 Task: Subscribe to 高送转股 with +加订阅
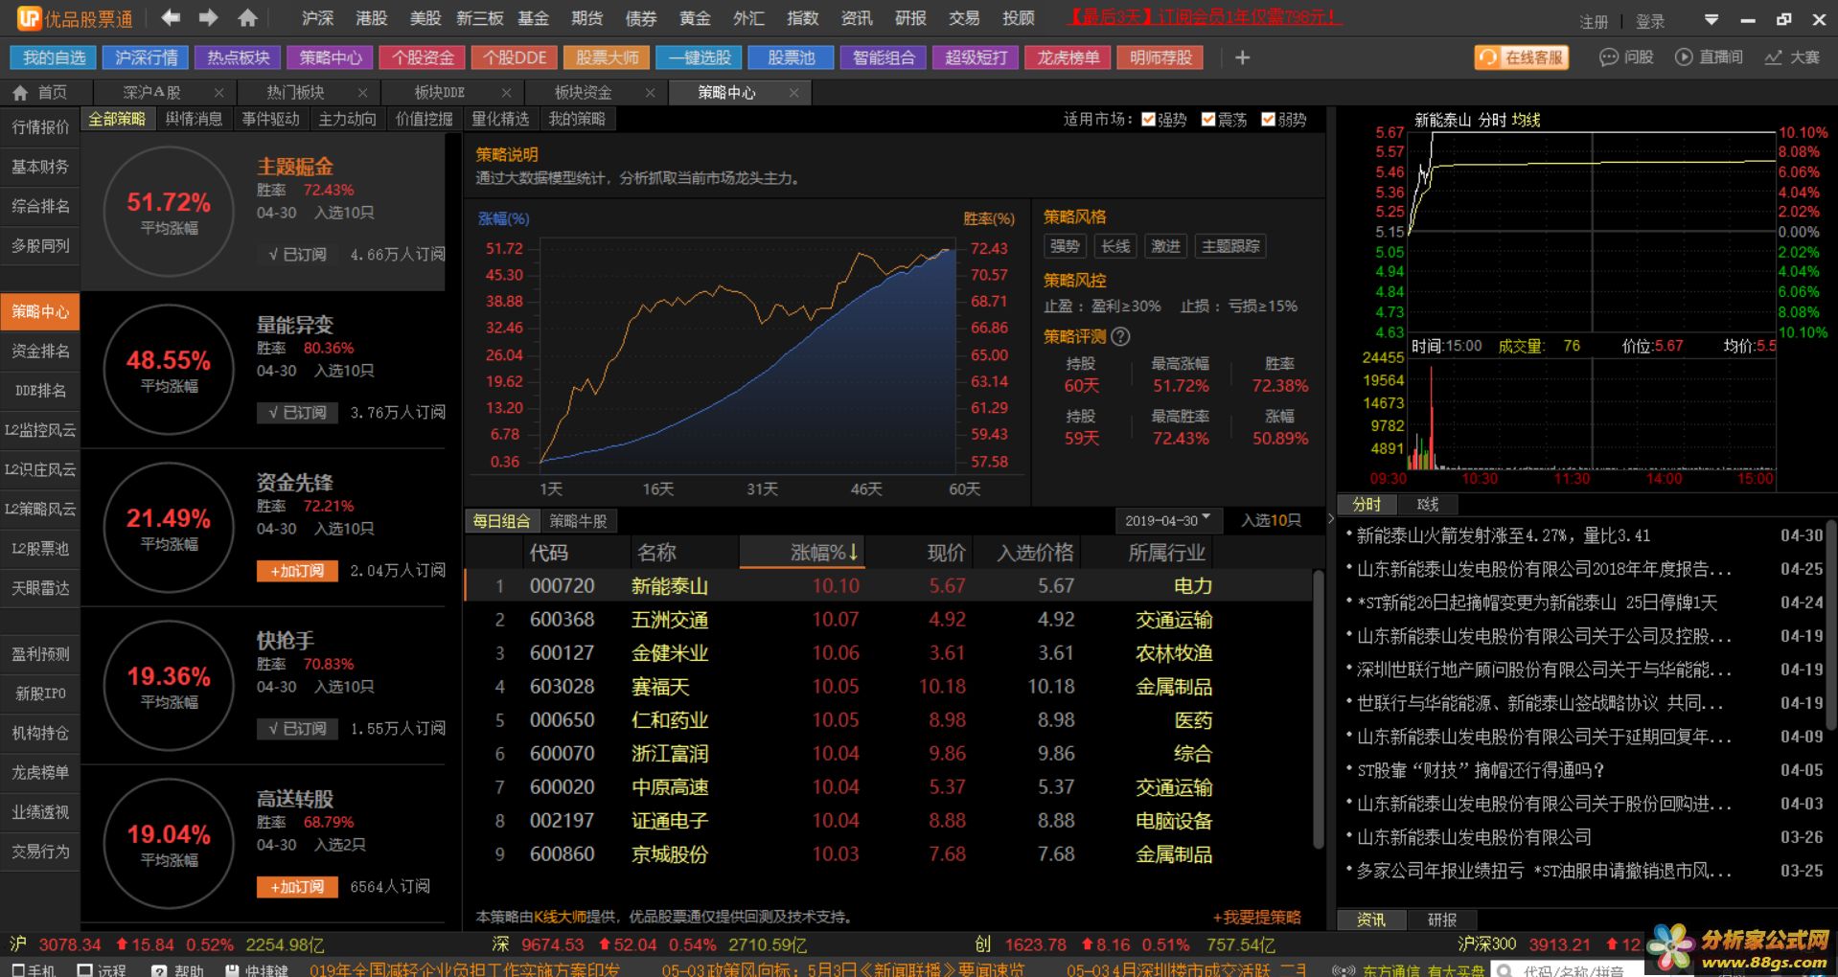pos(297,887)
